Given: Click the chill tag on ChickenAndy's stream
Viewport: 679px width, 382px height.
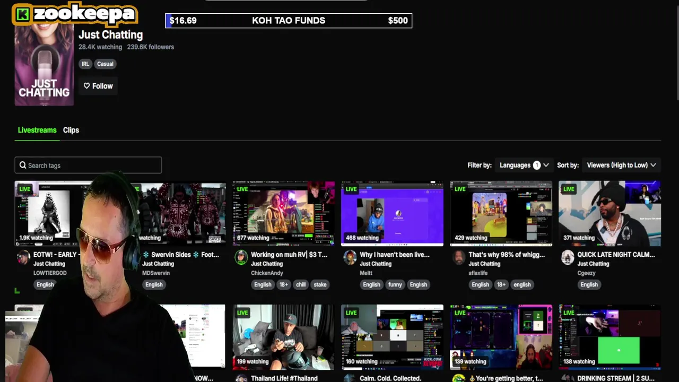Looking at the screenshot, I should [x=301, y=284].
